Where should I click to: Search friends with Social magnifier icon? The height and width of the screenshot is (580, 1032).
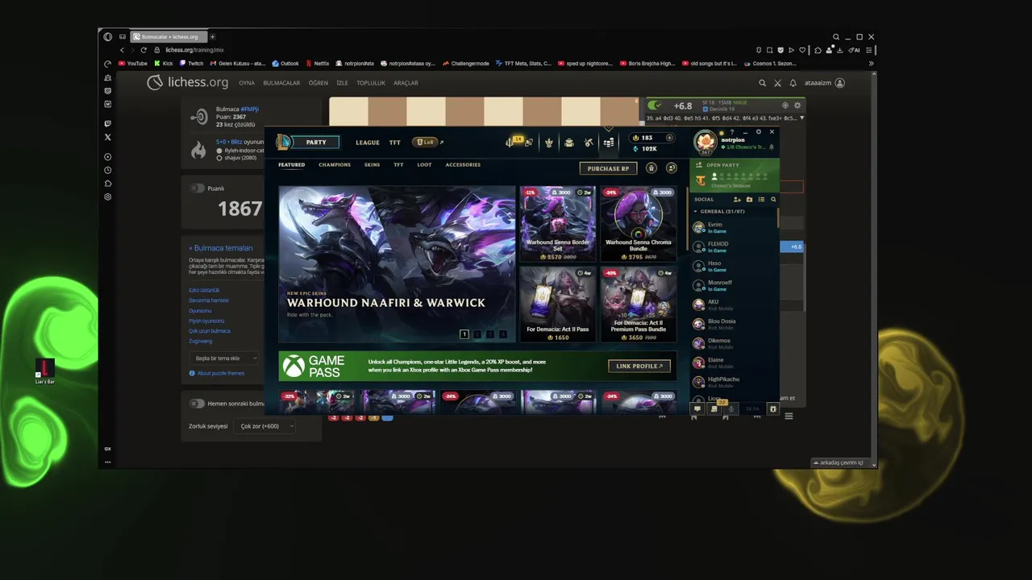tap(773, 199)
